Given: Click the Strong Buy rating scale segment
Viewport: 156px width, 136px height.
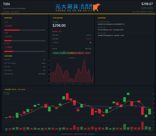Looking at the screenshot, I should (56, 53).
